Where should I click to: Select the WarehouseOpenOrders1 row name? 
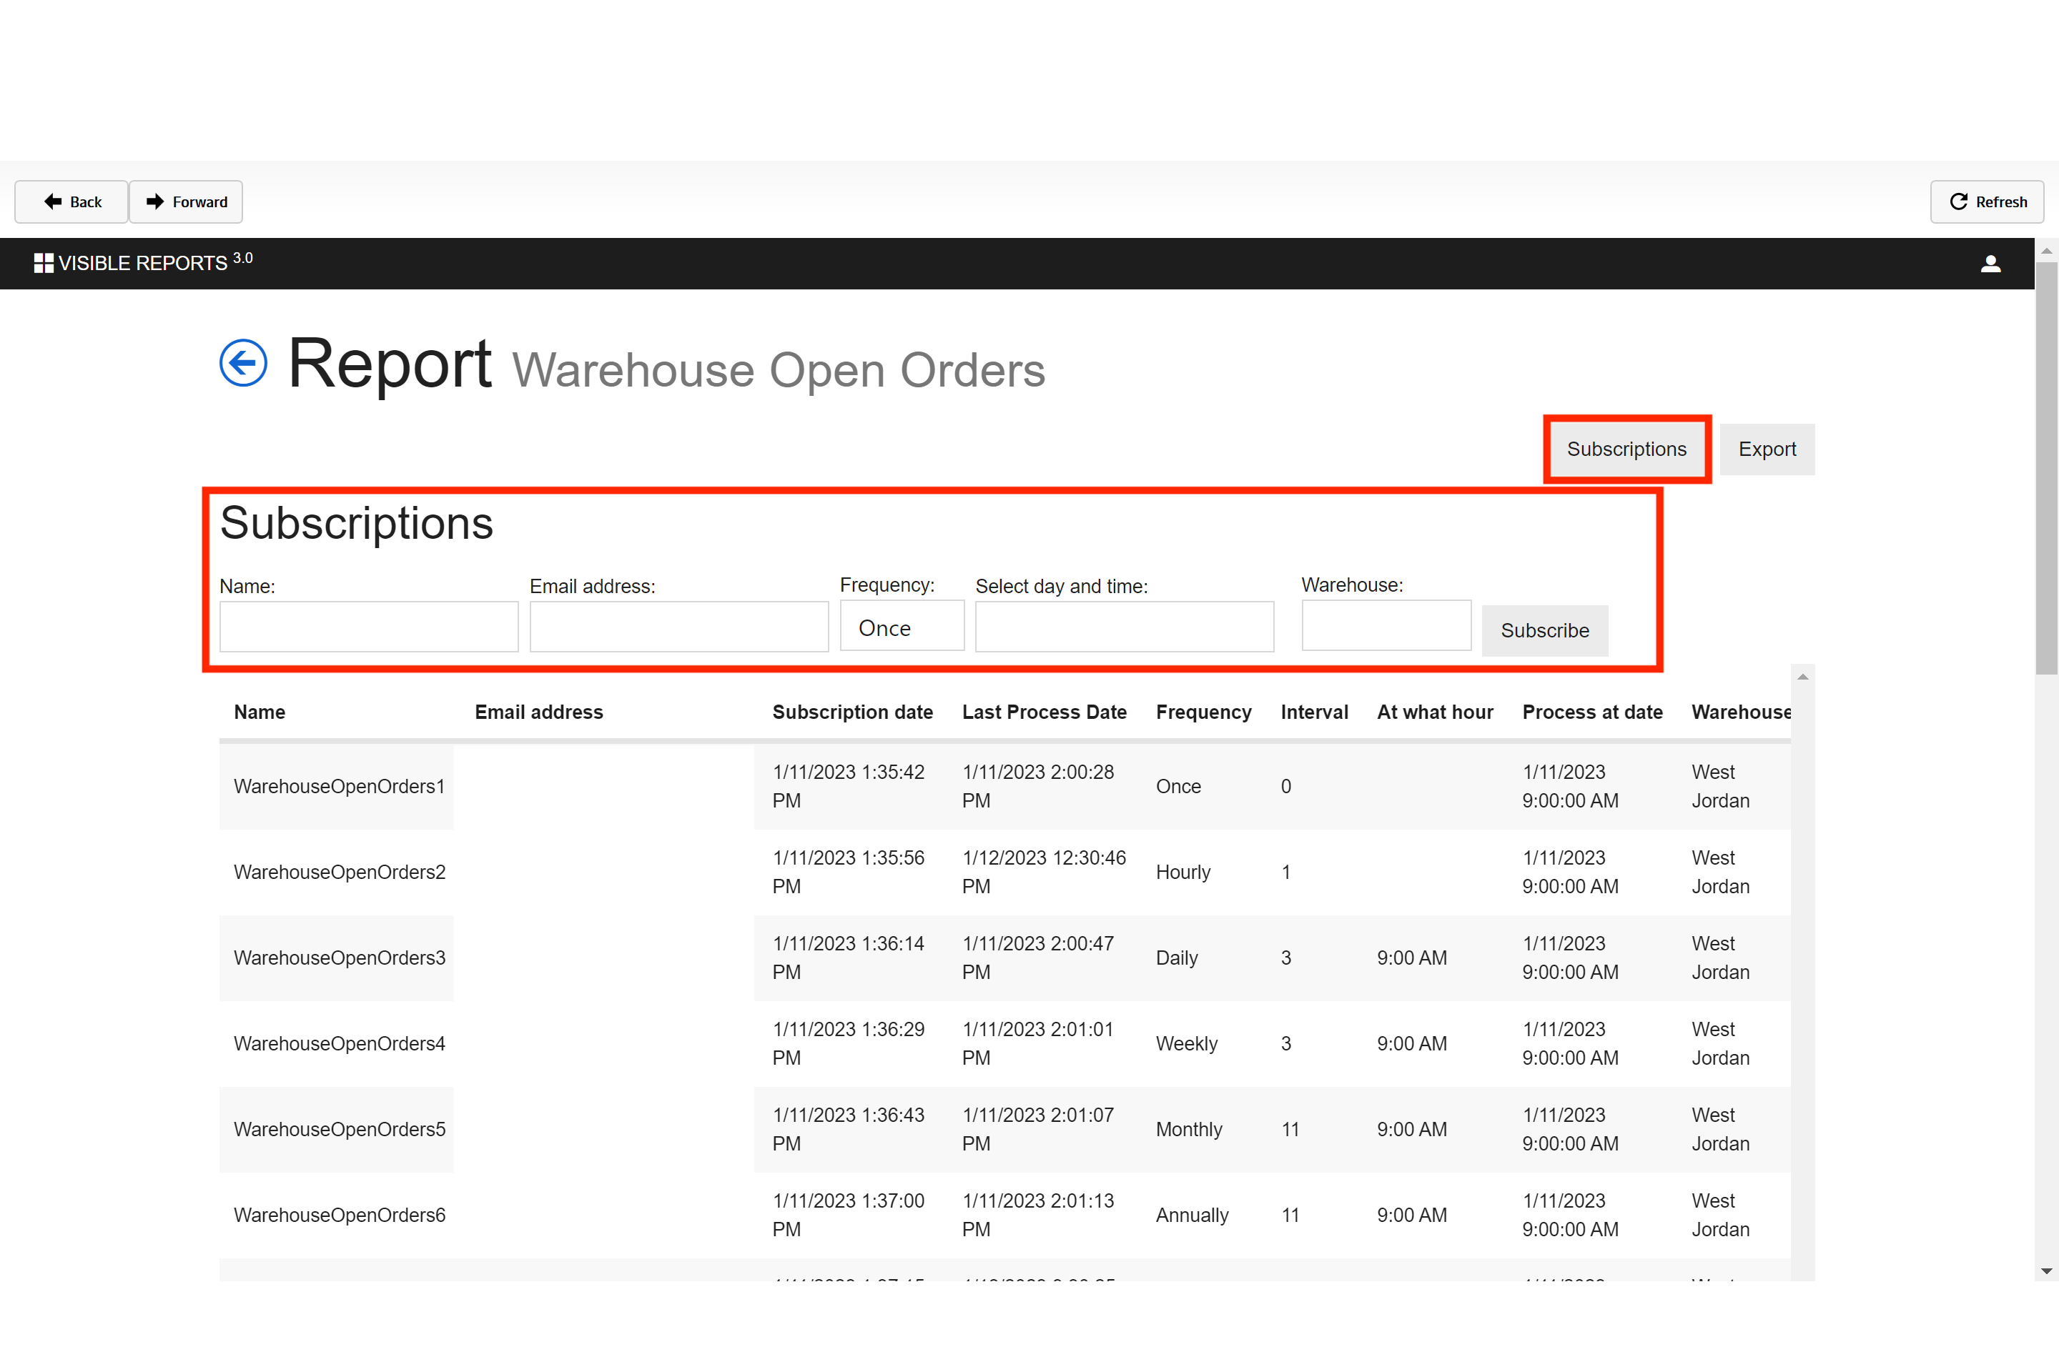tap(339, 787)
